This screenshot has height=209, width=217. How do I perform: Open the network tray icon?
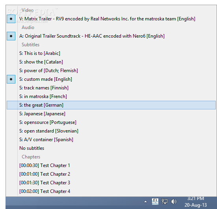pyautogui.click(x=165, y=202)
